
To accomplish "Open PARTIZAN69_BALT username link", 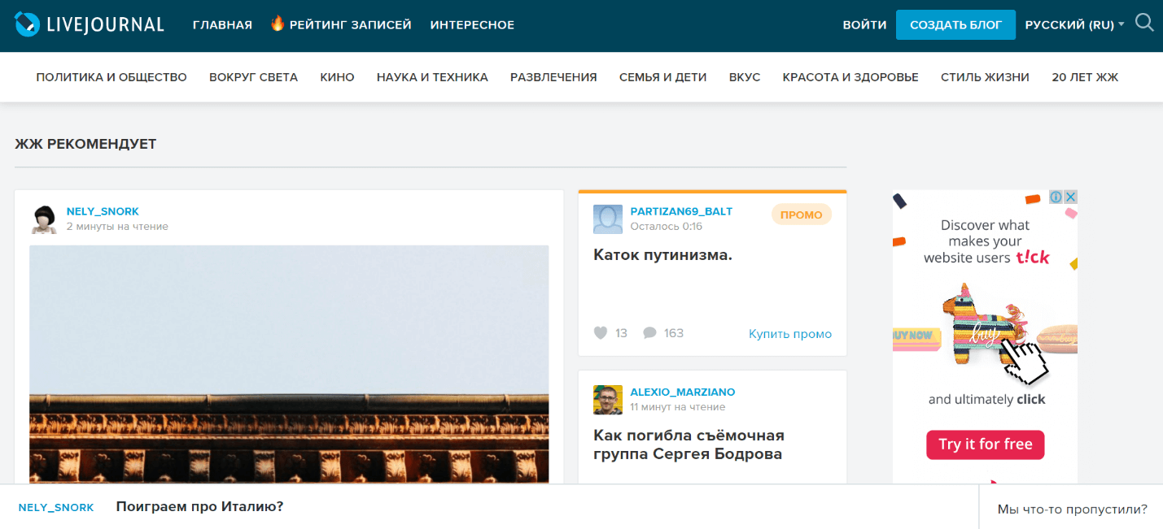I will 681,211.
